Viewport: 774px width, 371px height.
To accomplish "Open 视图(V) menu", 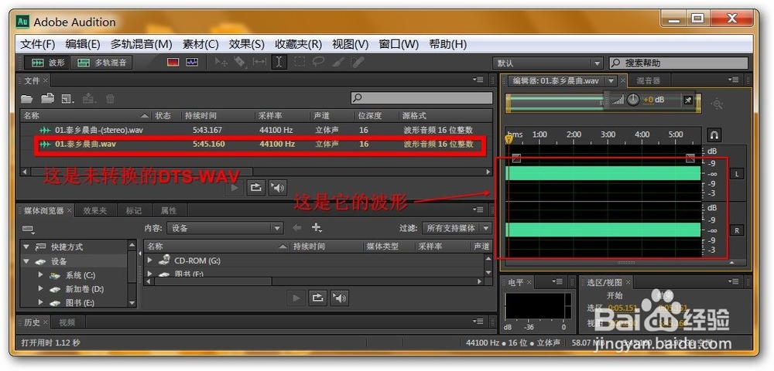I will (x=350, y=44).
